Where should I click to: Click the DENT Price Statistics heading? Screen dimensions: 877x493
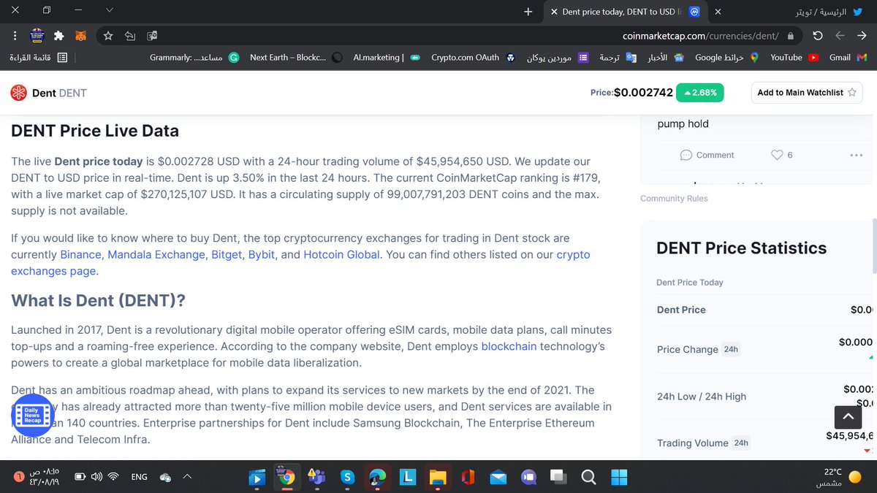(741, 248)
